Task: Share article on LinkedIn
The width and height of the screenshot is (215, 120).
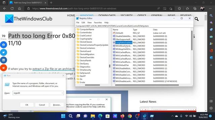Action: click(3, 60)
